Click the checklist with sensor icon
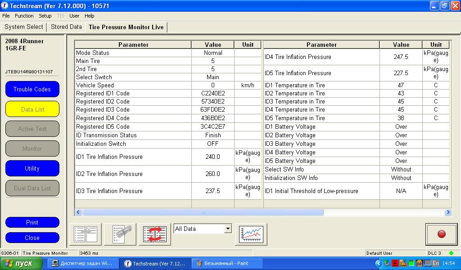This screenshot has width=461, height=270. tap(120, 234)
